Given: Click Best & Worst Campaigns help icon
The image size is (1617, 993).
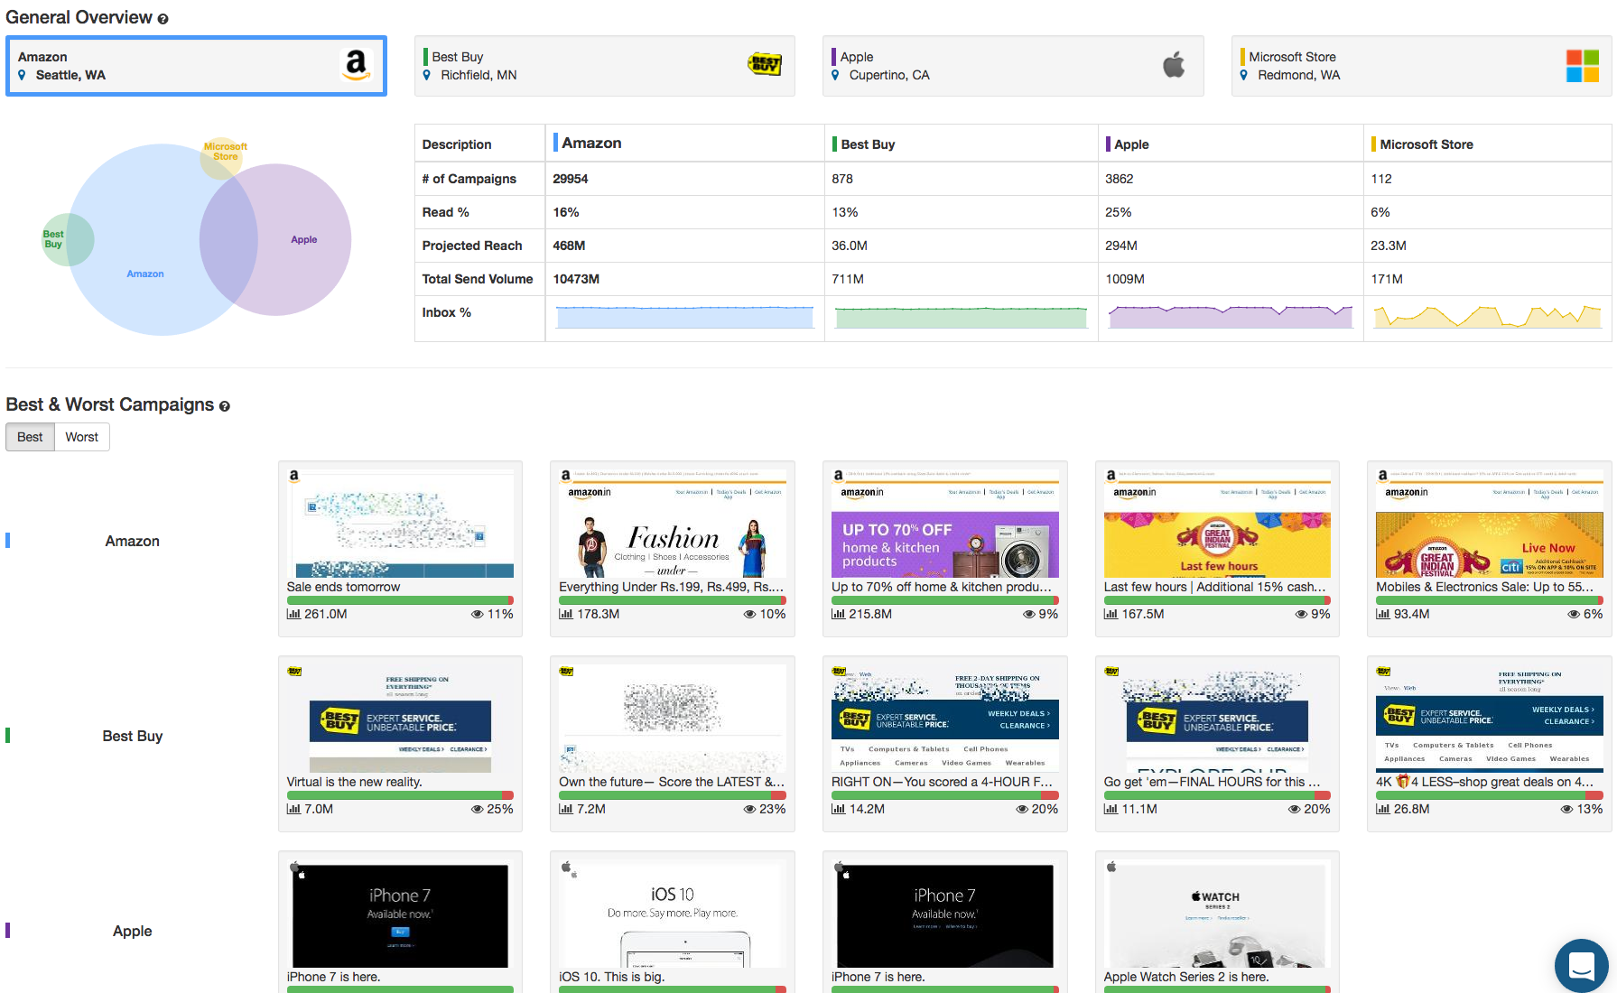Looking at the screenshot, I should (225, 406).
